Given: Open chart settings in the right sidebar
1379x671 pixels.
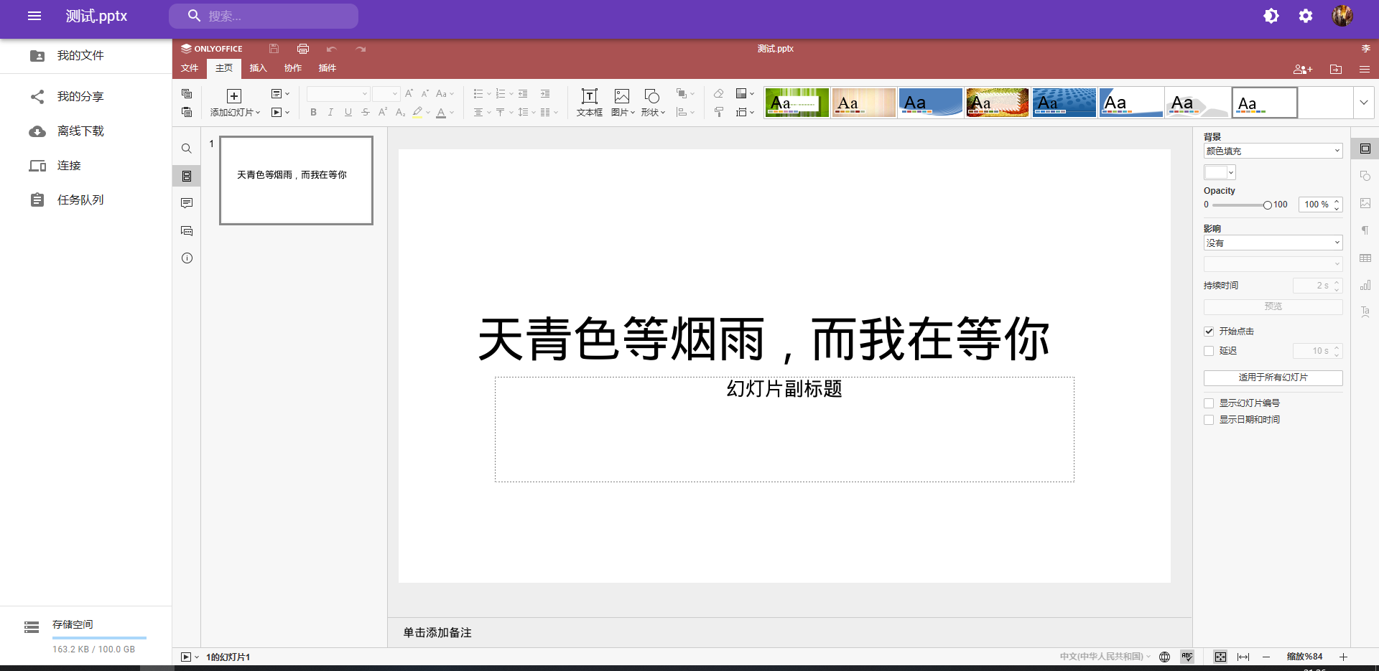Looking at the screenshot, I should (1365, 285).
